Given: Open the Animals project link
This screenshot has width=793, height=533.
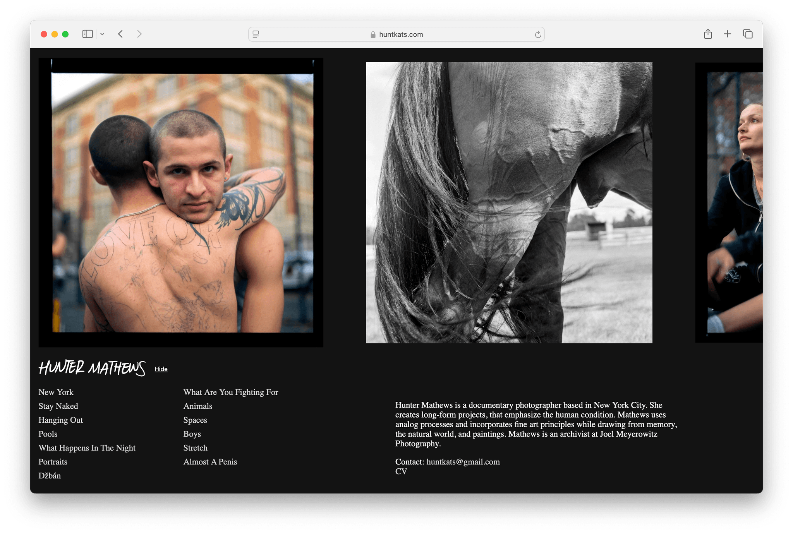Looking at the screenshot, I should (198, 406).
